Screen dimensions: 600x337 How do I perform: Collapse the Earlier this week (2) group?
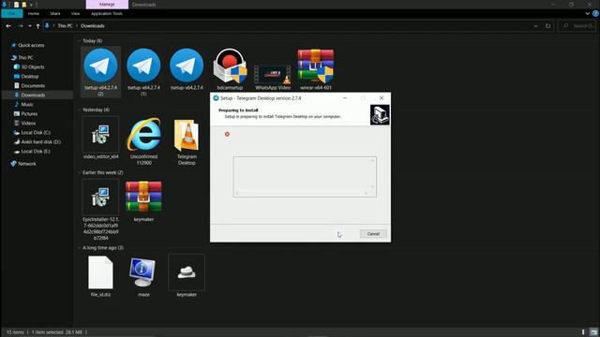(79, 172)
